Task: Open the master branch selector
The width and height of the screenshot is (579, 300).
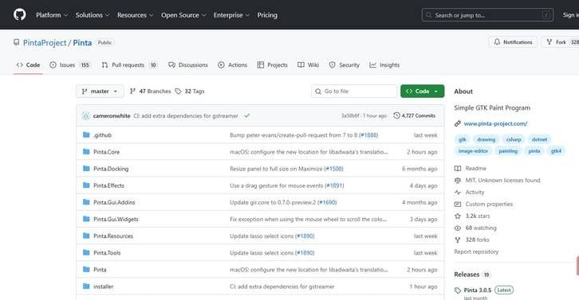Action: coord(100,91)
